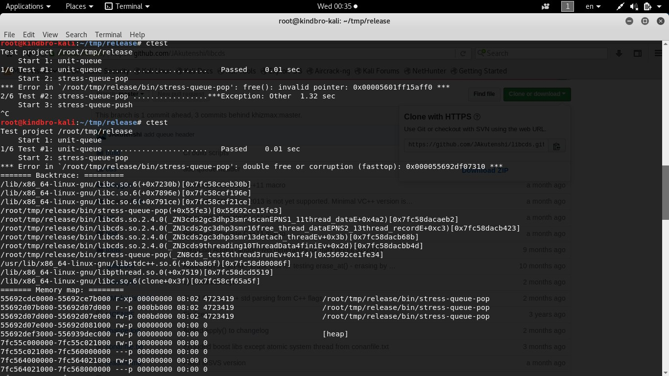Screen dimensions: 669x376
Task: Click the battery charging icon
Action: tap(647, 6)
